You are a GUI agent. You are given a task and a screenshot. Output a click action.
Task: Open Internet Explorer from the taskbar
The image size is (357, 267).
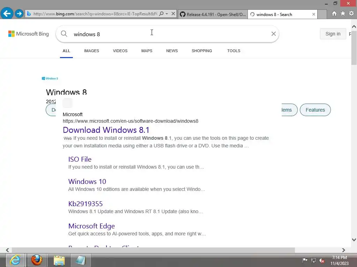coord(15,260)
